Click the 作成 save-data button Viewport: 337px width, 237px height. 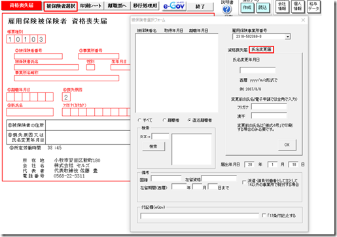point(247,8)
